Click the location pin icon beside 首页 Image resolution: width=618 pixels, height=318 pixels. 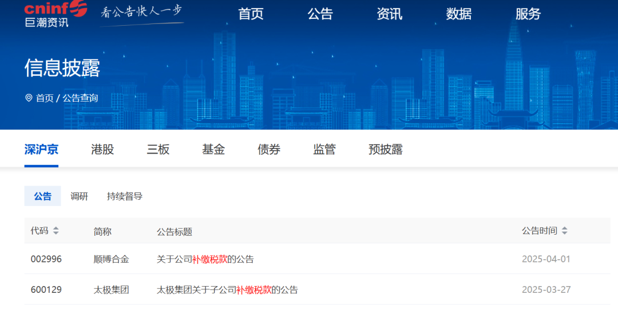(x=29, y=98)
